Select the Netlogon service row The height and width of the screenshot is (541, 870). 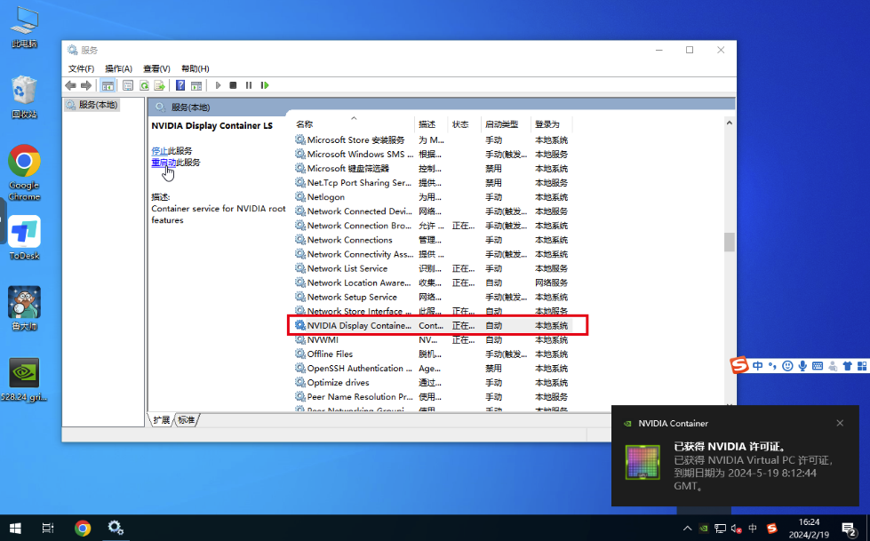click(433, 197)
